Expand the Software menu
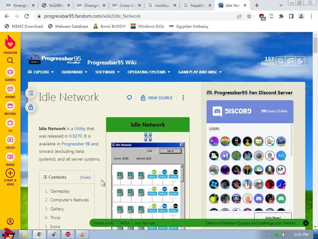Image resolution: width=318 pixels, height=239 pixels. (x=107, y=72)
